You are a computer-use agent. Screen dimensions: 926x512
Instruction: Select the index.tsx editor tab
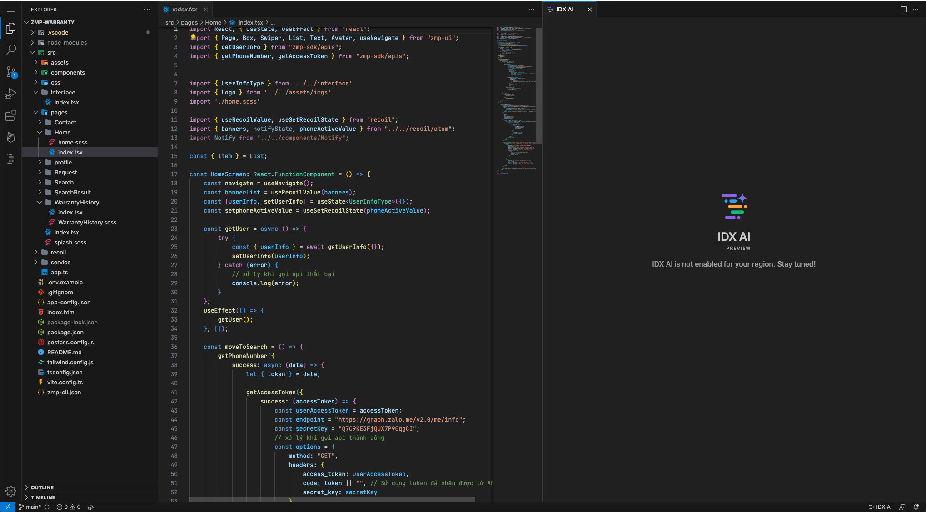[184, 9]
